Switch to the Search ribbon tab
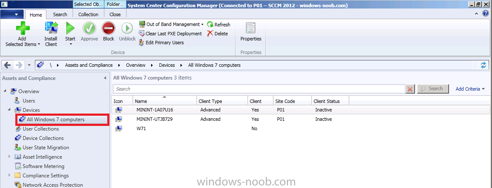Image resolution: width=492 pixels, height=188 pixels. pyautogui.click(x=60, y=14)
